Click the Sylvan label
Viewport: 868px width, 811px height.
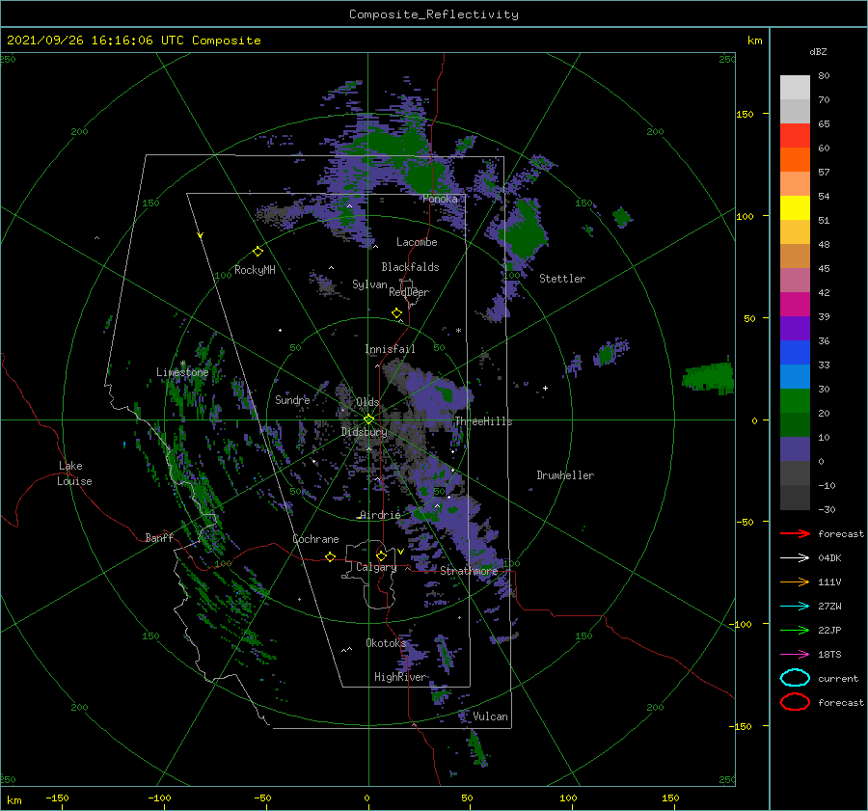click(x=369, y=284)
